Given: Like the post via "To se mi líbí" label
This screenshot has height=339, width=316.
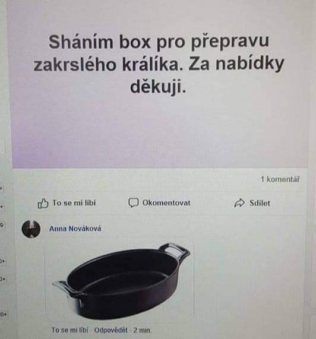Looking at the screenshot, I should point(74,203).
